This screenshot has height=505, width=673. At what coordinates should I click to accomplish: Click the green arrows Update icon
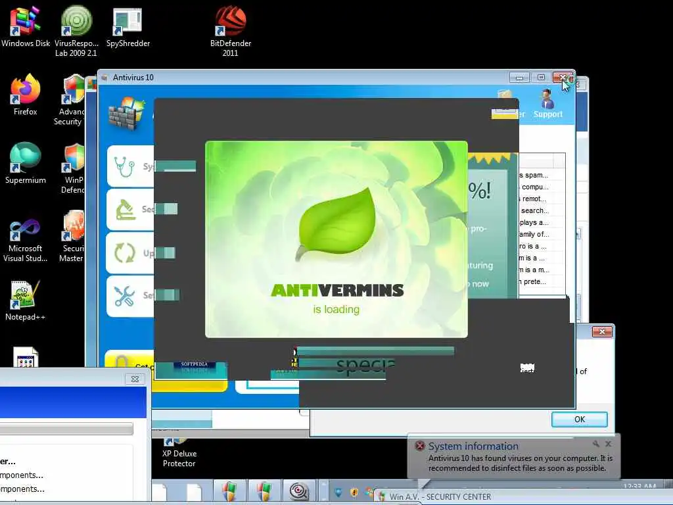pyautogui.click(x=125, y=252)
